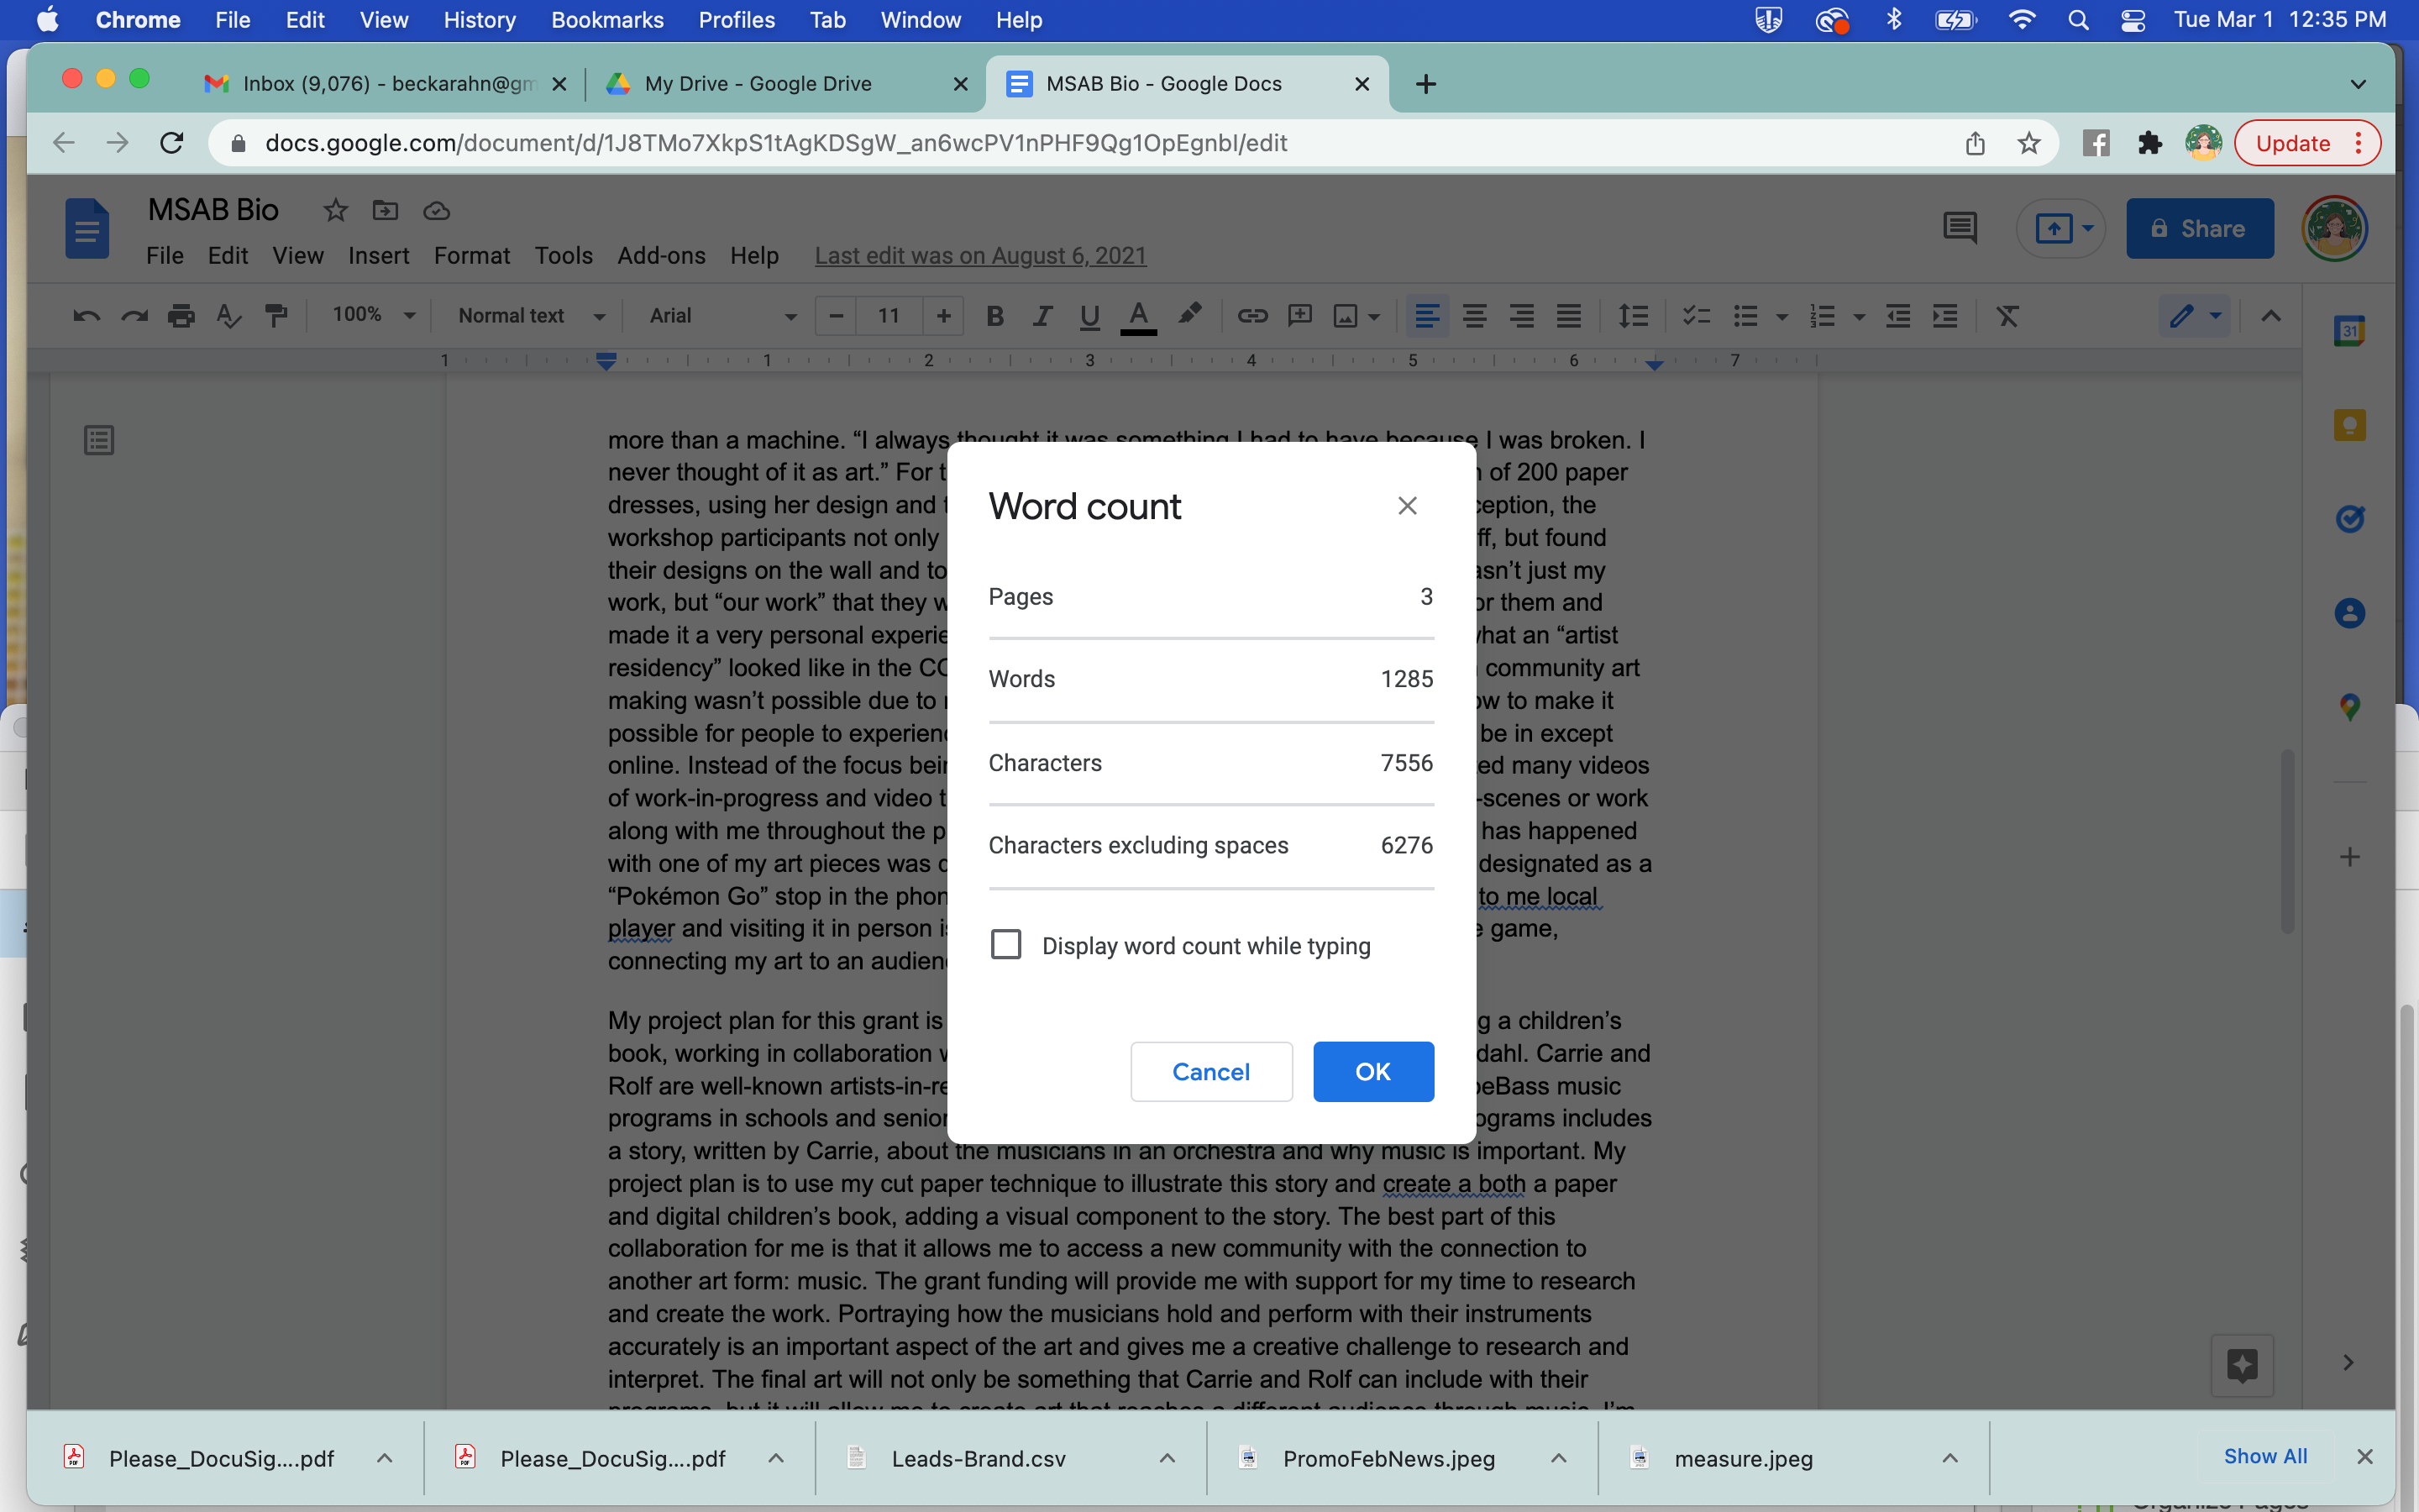This screenshot has height=1512, width=2419.
Task: Click OK in Word count dialog
Action: pyautogui.click(x=1373, y=1071)
